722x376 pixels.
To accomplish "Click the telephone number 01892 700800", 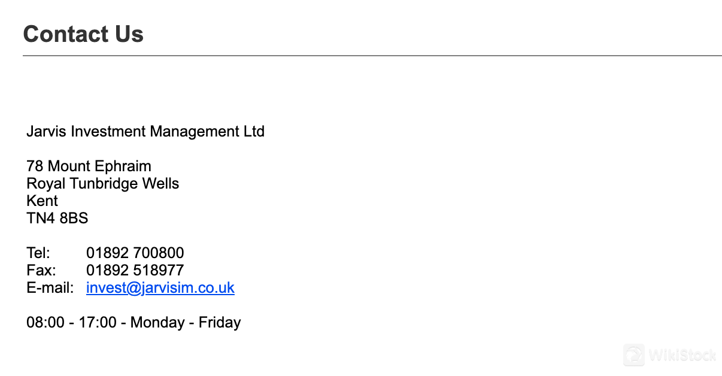I will [135, 253].
